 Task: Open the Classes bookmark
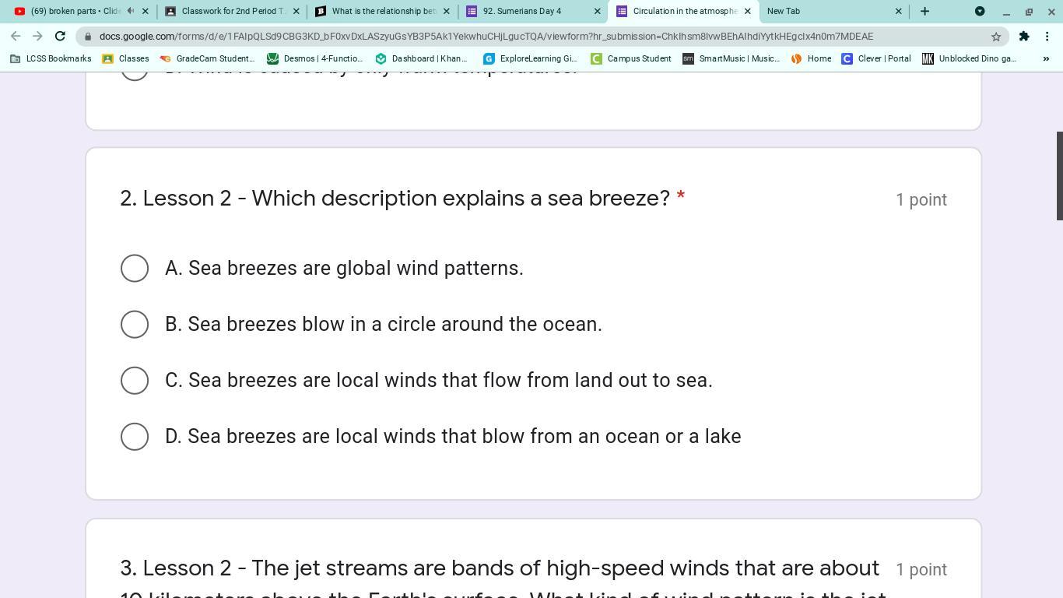(x=126, y=58)
